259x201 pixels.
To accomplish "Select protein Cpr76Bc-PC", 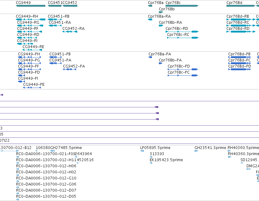I will (179, 72).
